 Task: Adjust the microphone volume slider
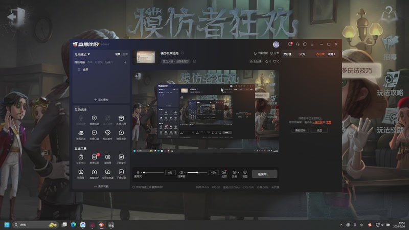coord(153,172)
